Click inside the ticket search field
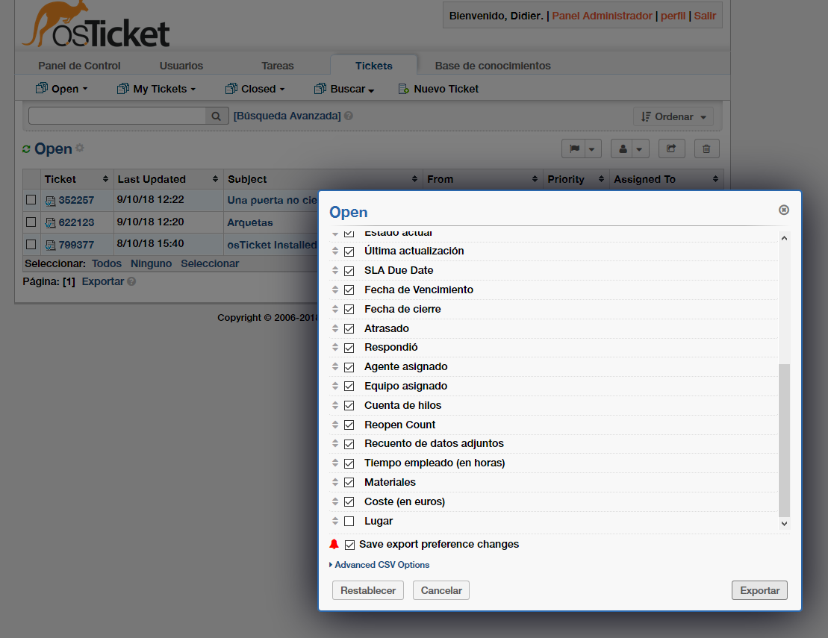The image size is (828, 638). pyautogui.click(x=116, y=116)
